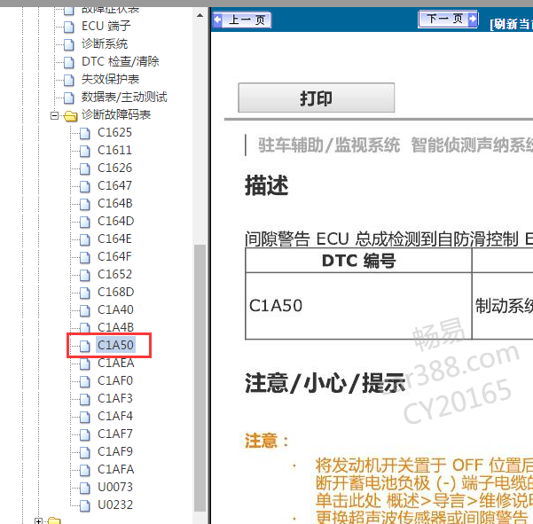The image size is (533, 524).
Task: Open the C1A40 fault code page
Action: tap(115, 309)
